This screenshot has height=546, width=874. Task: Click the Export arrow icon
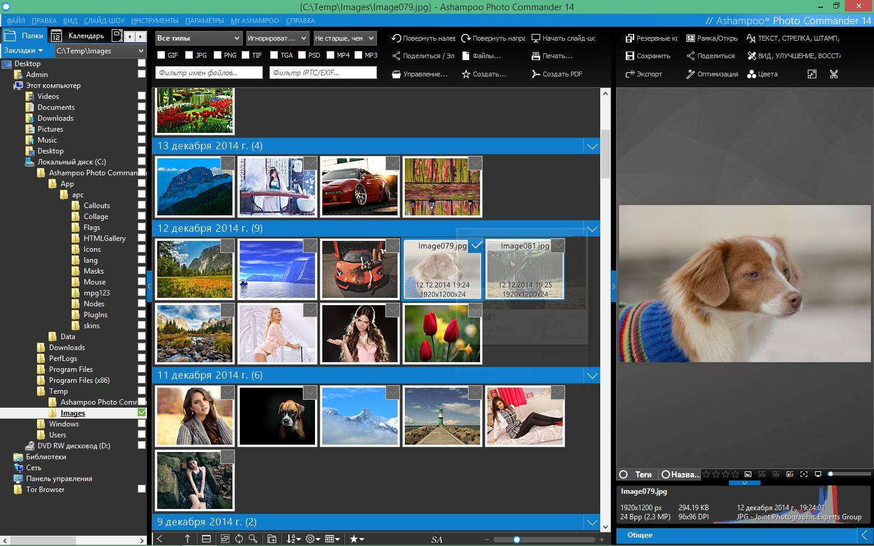coord(630,74)
